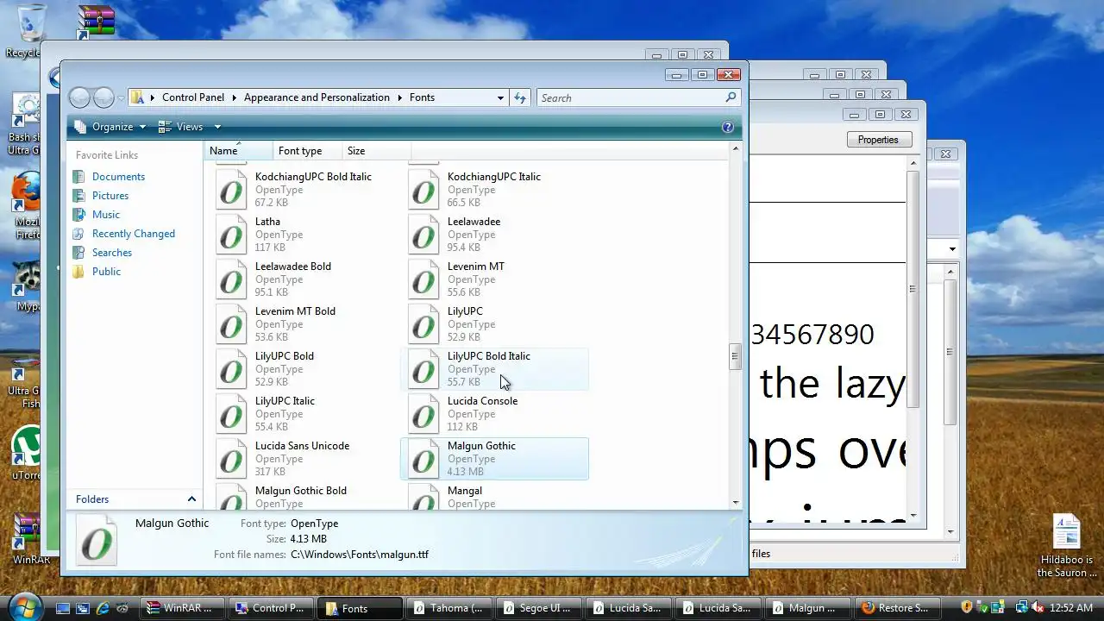Click the Search input field

point(631,97)
